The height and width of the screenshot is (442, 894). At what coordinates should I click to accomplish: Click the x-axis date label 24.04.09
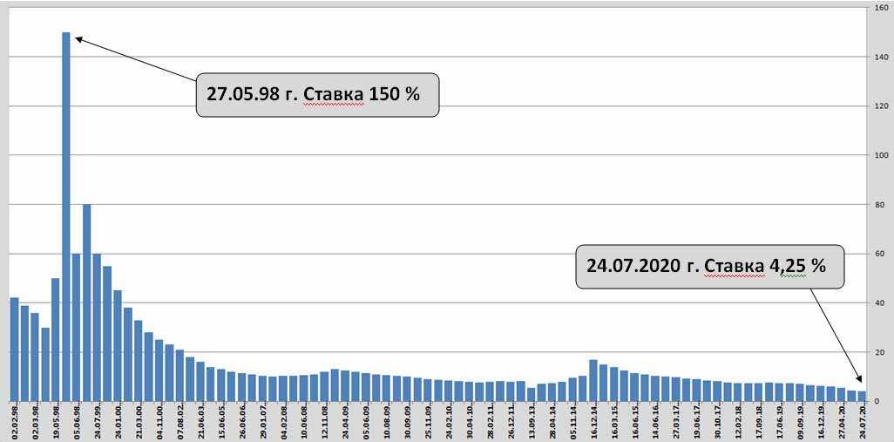click(345, 421)
